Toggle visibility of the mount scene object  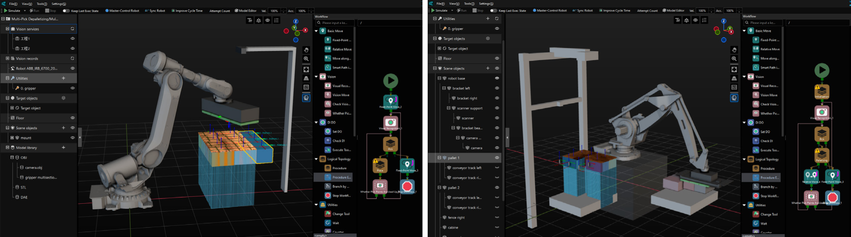click(72, 138)
